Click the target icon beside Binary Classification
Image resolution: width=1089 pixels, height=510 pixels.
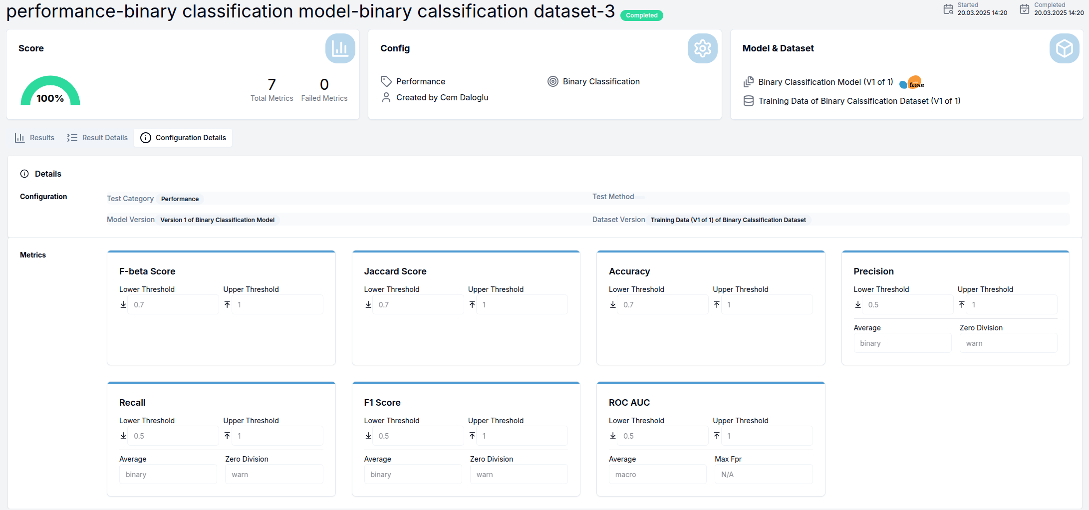(x=552, y=81)
